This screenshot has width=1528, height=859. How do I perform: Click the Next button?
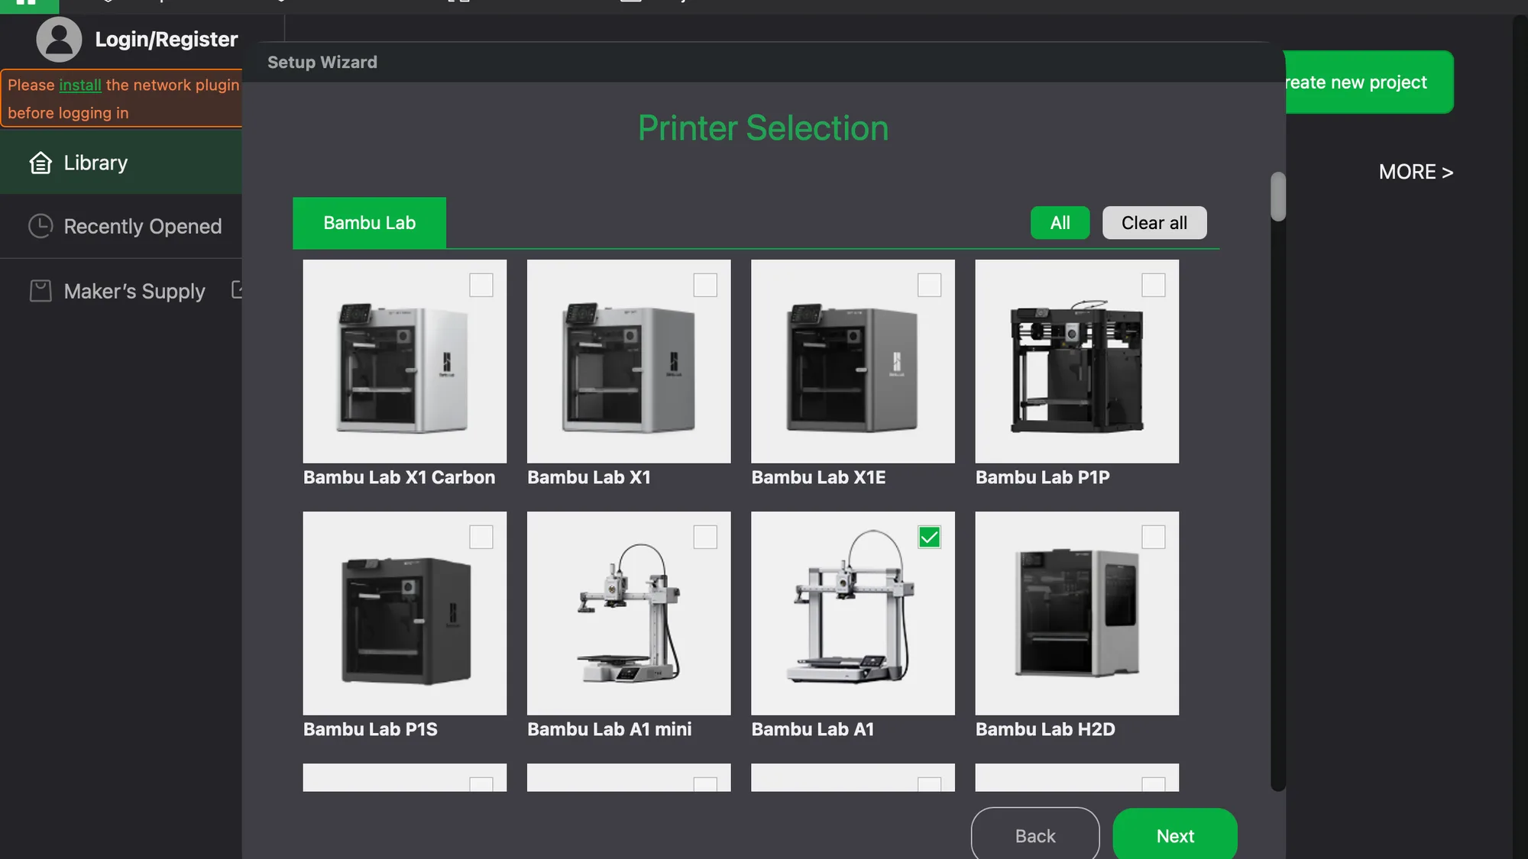1175,835
